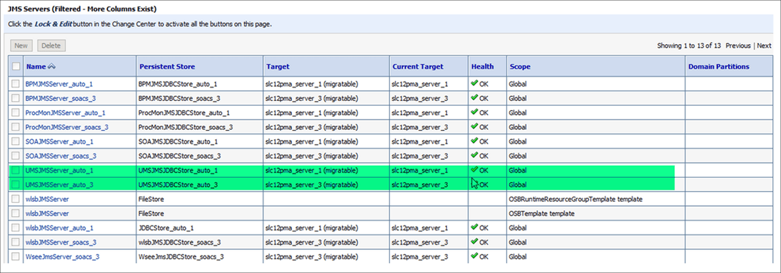Click BPMJMSJDBCStore_auto_1 persistent store cell
Screen dimensions: 781x273
click(x=178, y=84)
